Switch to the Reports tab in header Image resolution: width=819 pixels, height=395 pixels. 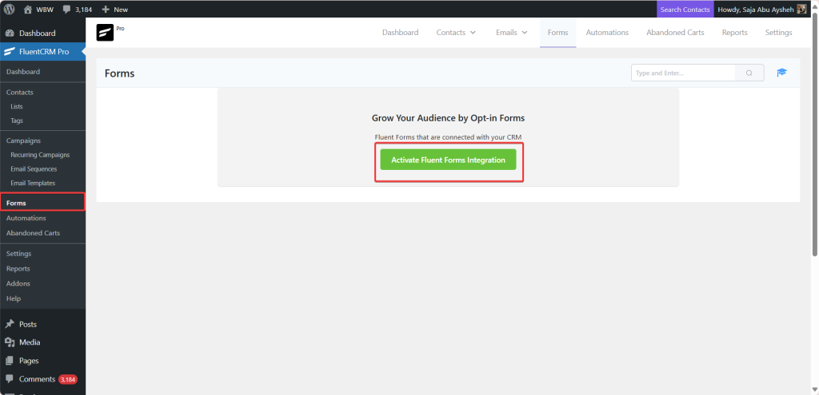coord(734,32)
